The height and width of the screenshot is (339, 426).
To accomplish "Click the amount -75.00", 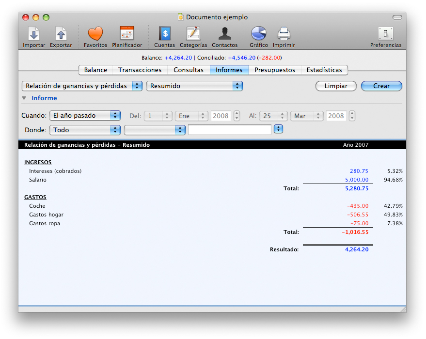I will pos(359,223).
